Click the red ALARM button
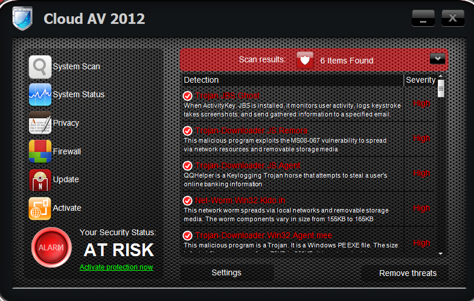The width and height of the screenshot is (474, 301). click(x=52, y=247)
